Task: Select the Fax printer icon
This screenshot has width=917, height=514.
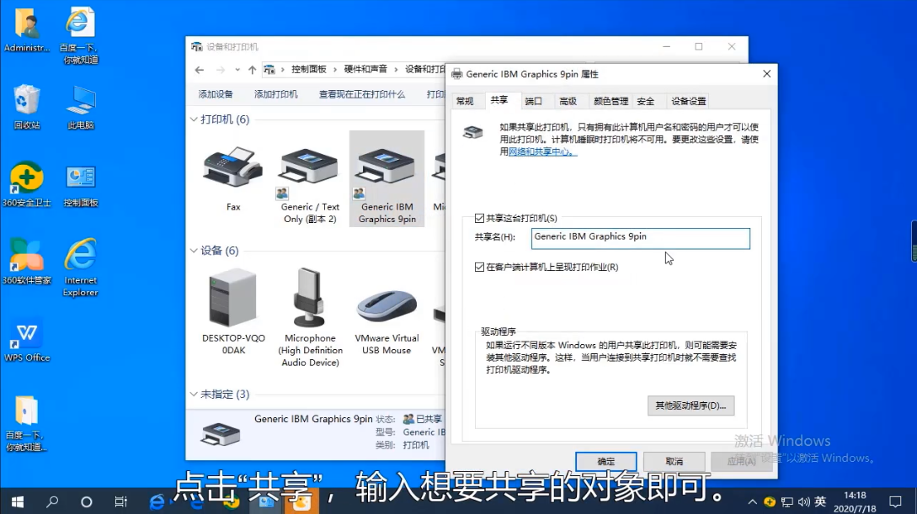Action: pos(232,168)
